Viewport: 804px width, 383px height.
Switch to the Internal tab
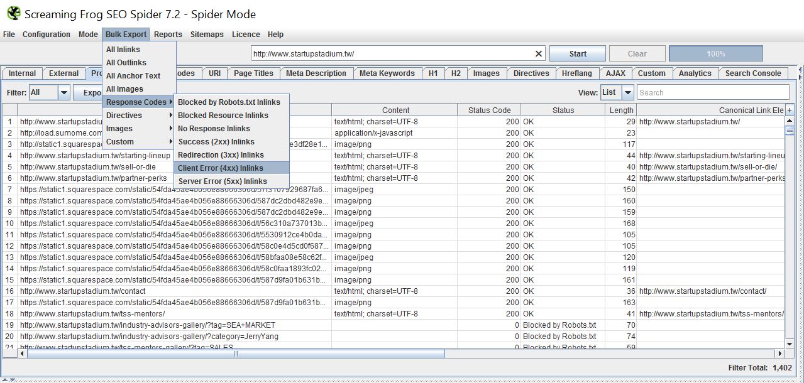pyautogui.click(x=23, y=73)
